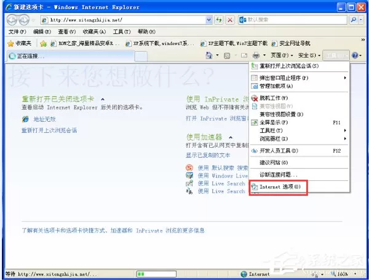Image resolution: width=369 pixels, height=280 pixels.
Task: Click the 默认搜索 search input box
Action: (296, 20)
